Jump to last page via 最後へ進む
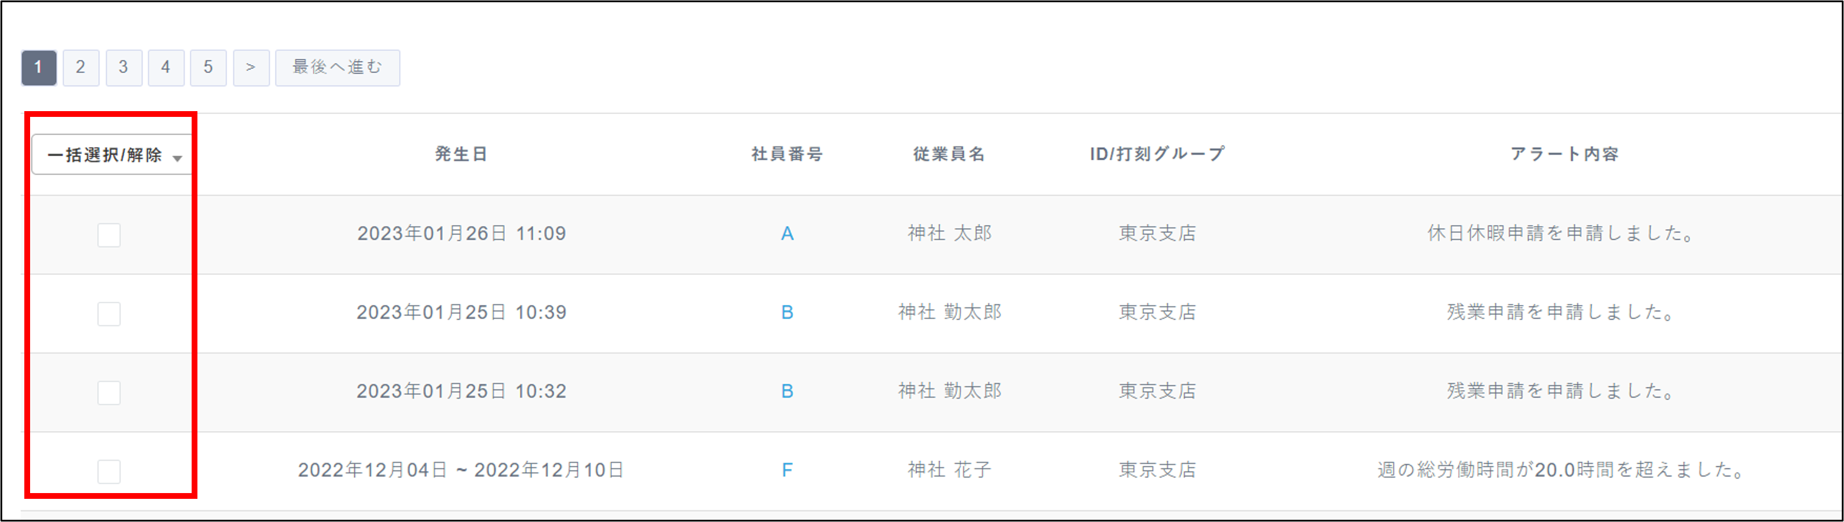The height and width of the screenshot is (522, 1844). click(x=337, y=68)
